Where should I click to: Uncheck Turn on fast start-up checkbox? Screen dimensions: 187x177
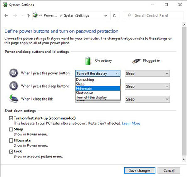(x=11, y=118)
